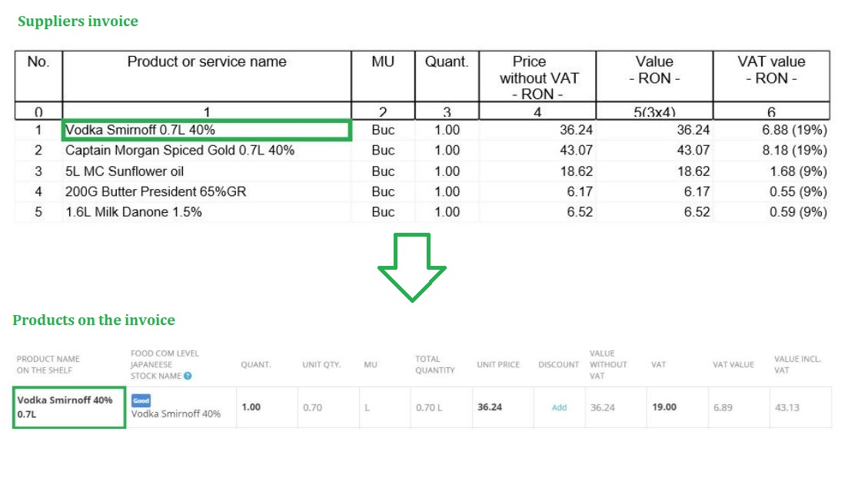Click the VAT value 0.55 (9%)

pyautogui.click(x=798, y=192)
